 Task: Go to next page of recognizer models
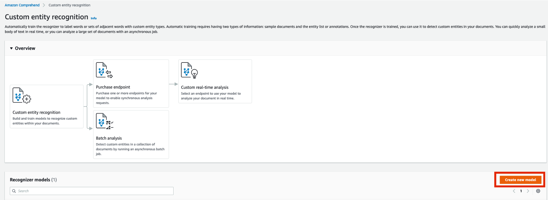[x=528, y=191]
